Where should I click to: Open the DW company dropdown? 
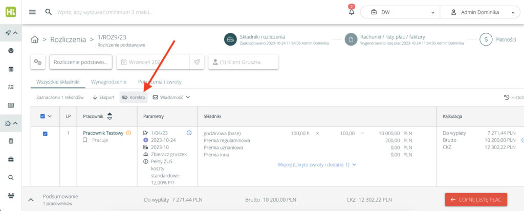tap(399, 12)
